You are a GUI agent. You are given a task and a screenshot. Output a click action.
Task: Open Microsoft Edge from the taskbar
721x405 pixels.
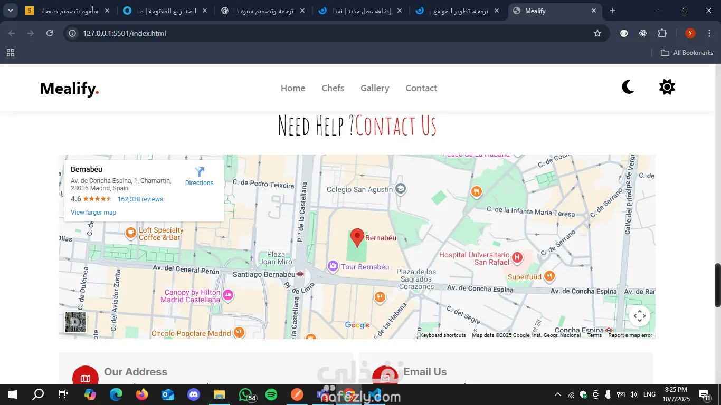(x=116, y=394)
